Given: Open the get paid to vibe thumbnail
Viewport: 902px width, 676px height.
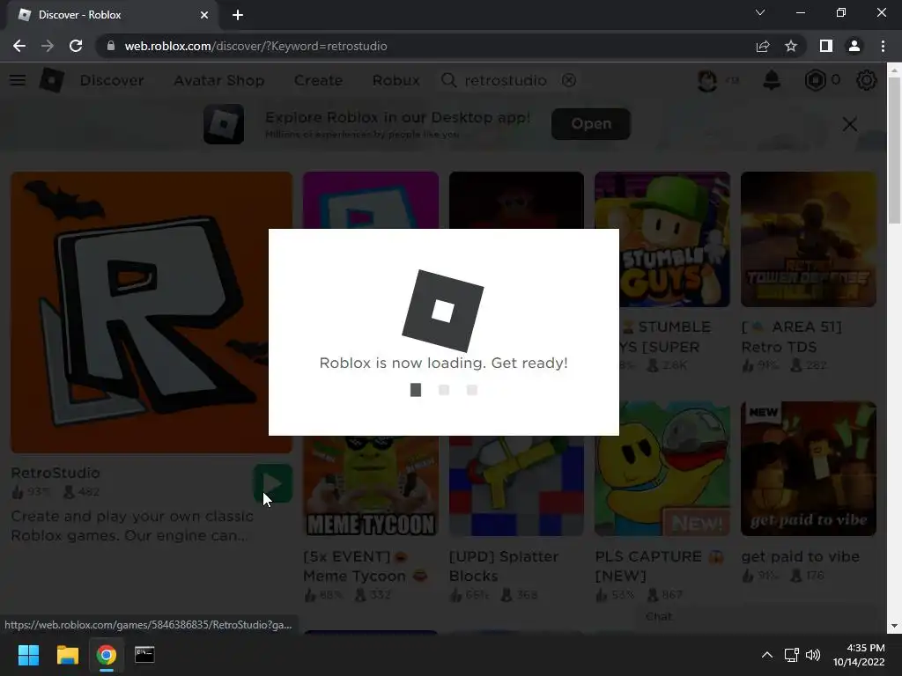Looking at the screenshot, I should click(809, 468).
